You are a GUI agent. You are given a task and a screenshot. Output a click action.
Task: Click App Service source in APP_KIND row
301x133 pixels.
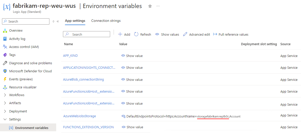pos(289,56)
